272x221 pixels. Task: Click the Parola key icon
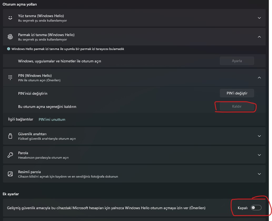[10, 155]
